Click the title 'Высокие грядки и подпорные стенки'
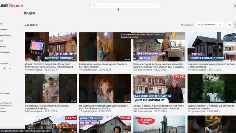 (211, 107)
